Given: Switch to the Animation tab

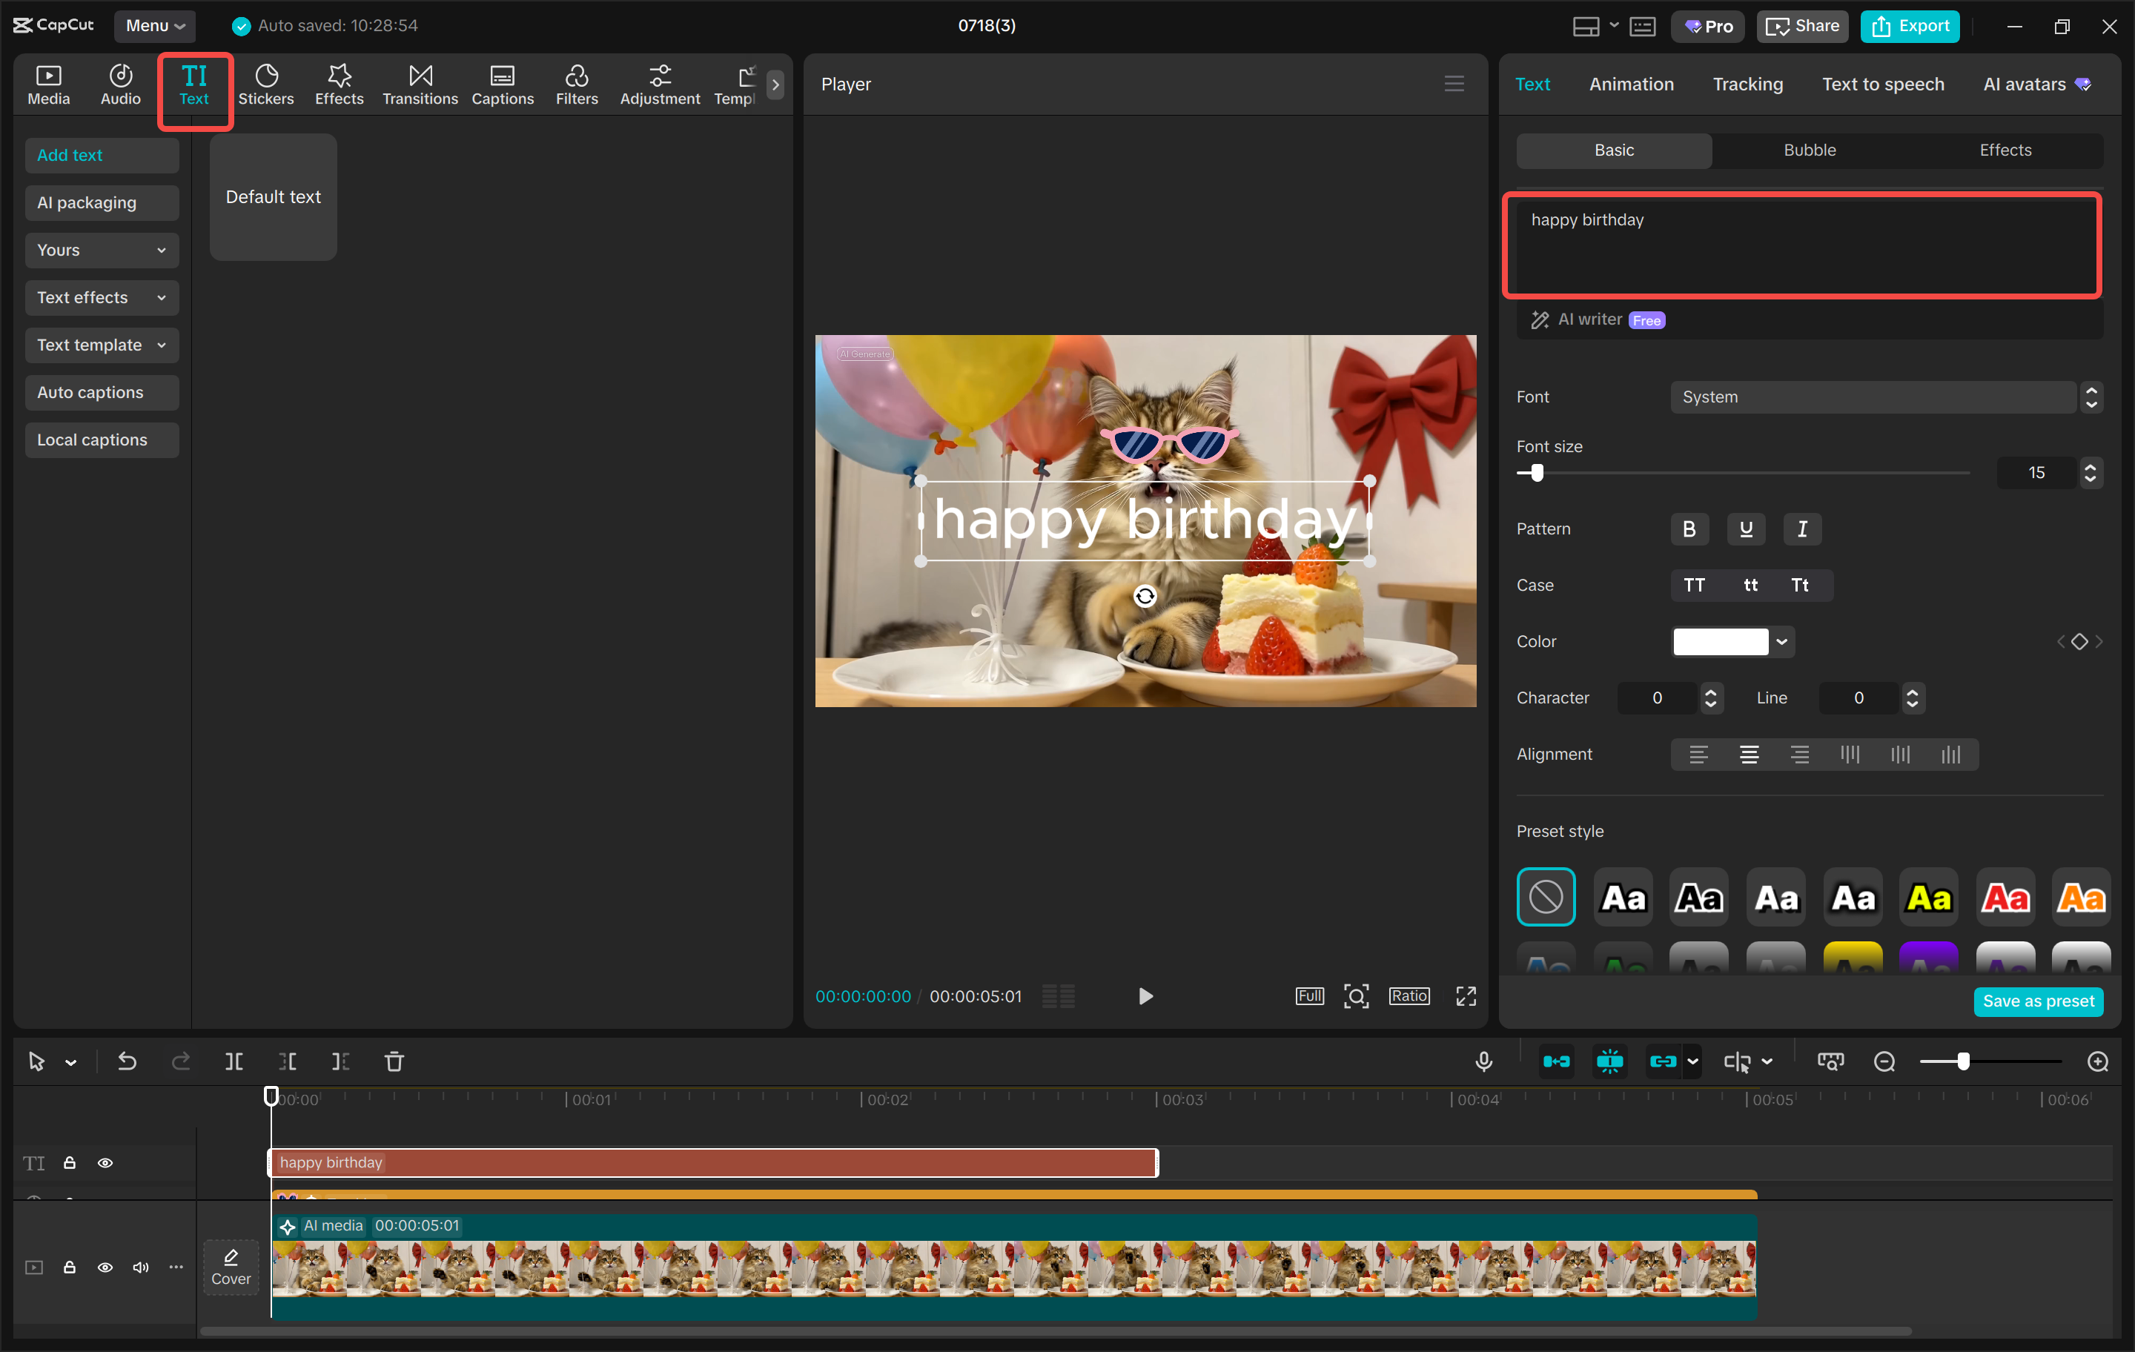Looking at the screenshot, I should pos(1632,83).
